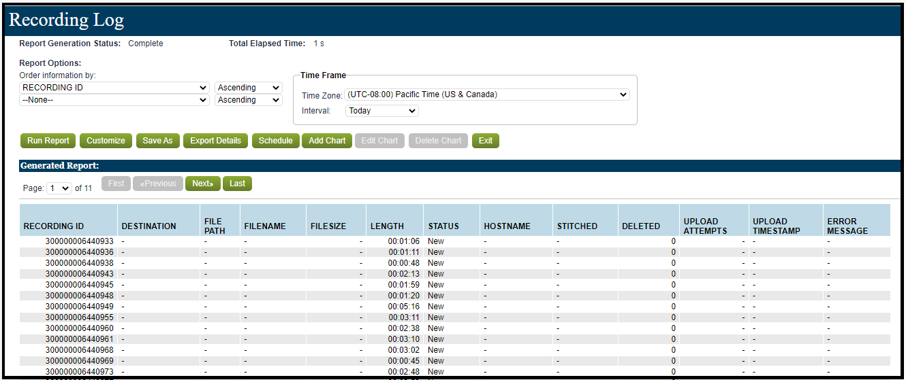The height and width of the screenshot is (380, 906).
Task: Open the Time Zone dropdown
Action: point(487,94)
